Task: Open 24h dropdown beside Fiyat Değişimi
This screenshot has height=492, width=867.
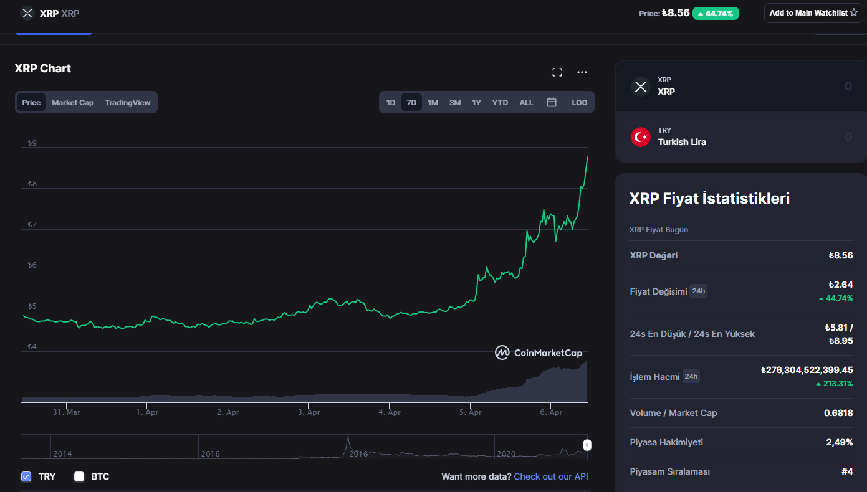Action: (x=698, y=291)
